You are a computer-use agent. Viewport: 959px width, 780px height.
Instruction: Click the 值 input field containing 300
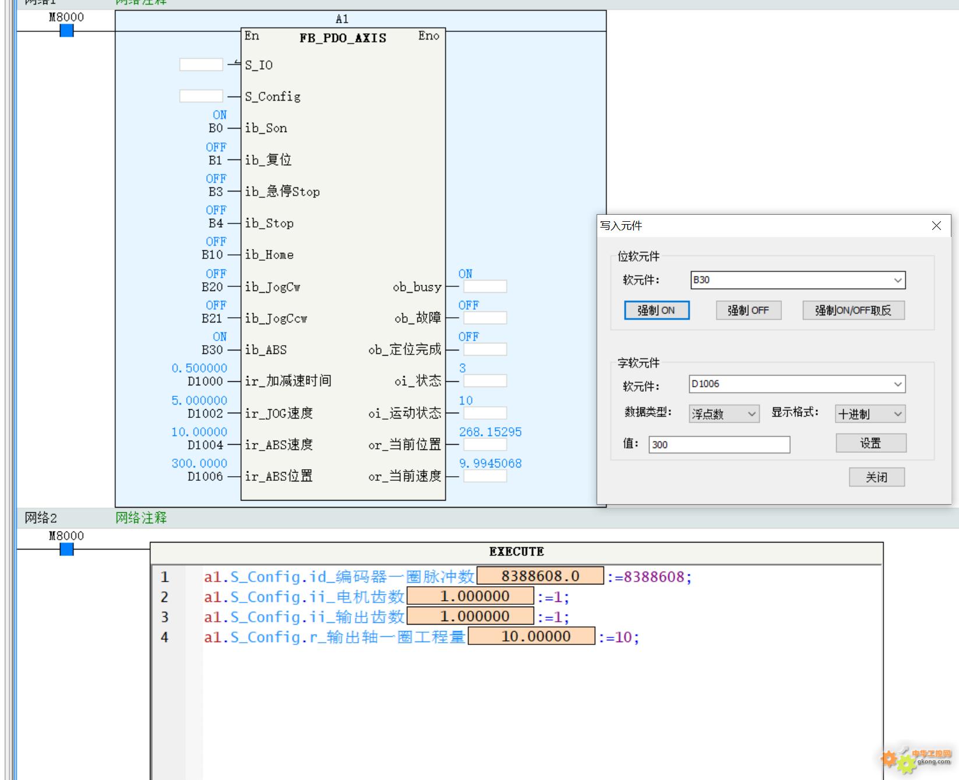tap(720, 445)
